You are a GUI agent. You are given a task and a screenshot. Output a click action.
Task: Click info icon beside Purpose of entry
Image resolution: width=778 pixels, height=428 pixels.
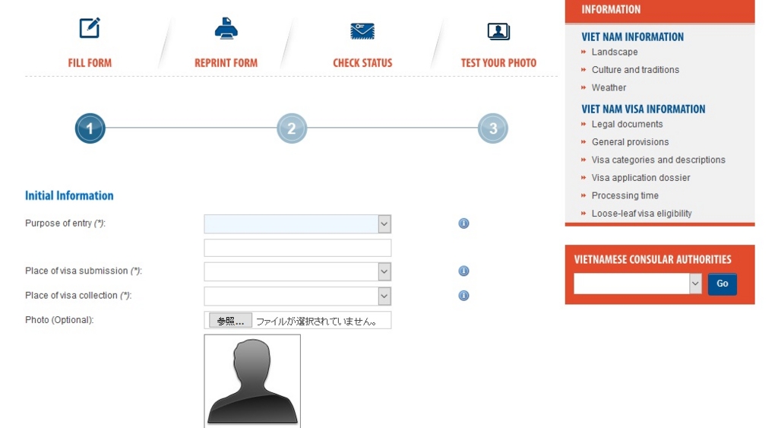pos(463,224)
